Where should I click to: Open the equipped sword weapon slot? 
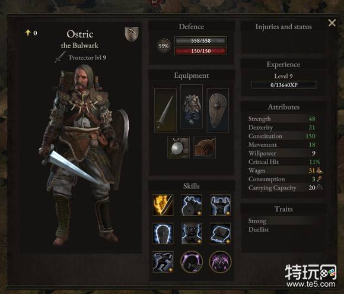coord(165,110)
